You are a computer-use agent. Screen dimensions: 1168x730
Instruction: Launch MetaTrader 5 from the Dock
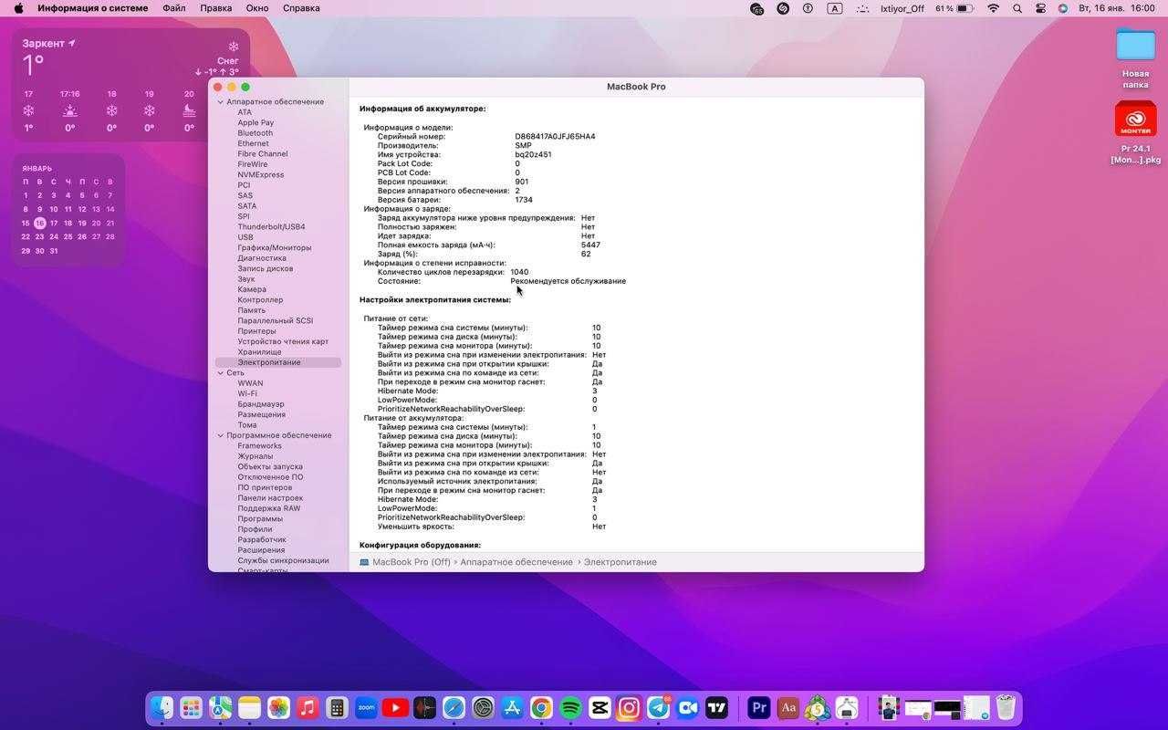pos(817,707)
